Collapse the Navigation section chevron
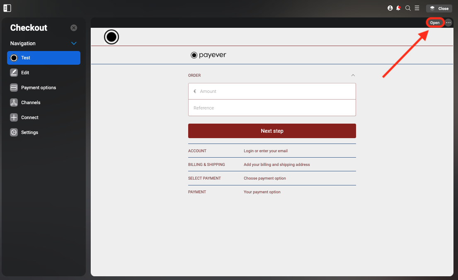 [74, 43]
